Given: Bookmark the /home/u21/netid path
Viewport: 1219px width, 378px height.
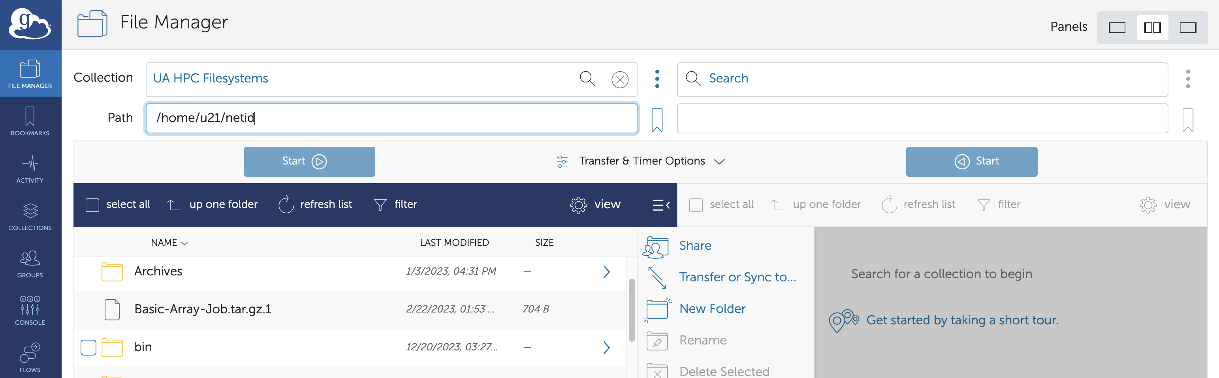Looking at the screenshot, I should tap(657, 120).
